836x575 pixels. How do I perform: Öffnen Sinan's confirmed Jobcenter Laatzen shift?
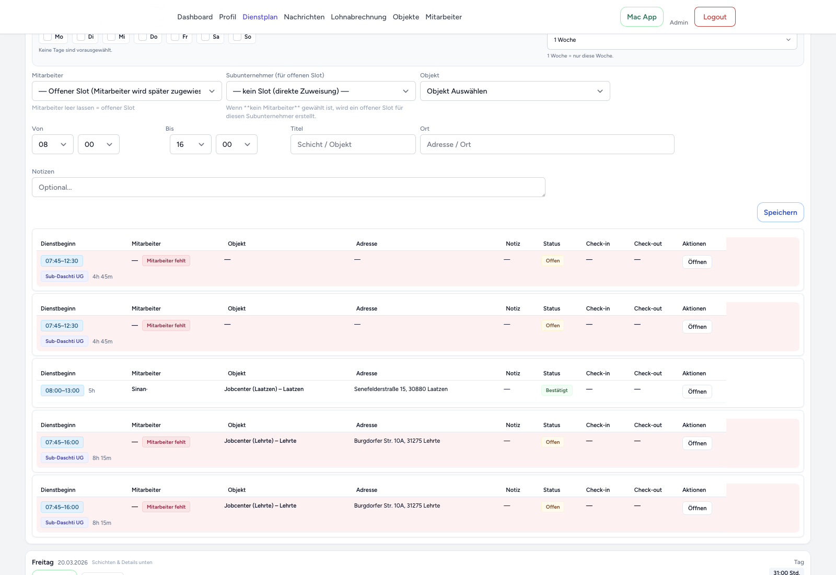[x=697, y=391]
